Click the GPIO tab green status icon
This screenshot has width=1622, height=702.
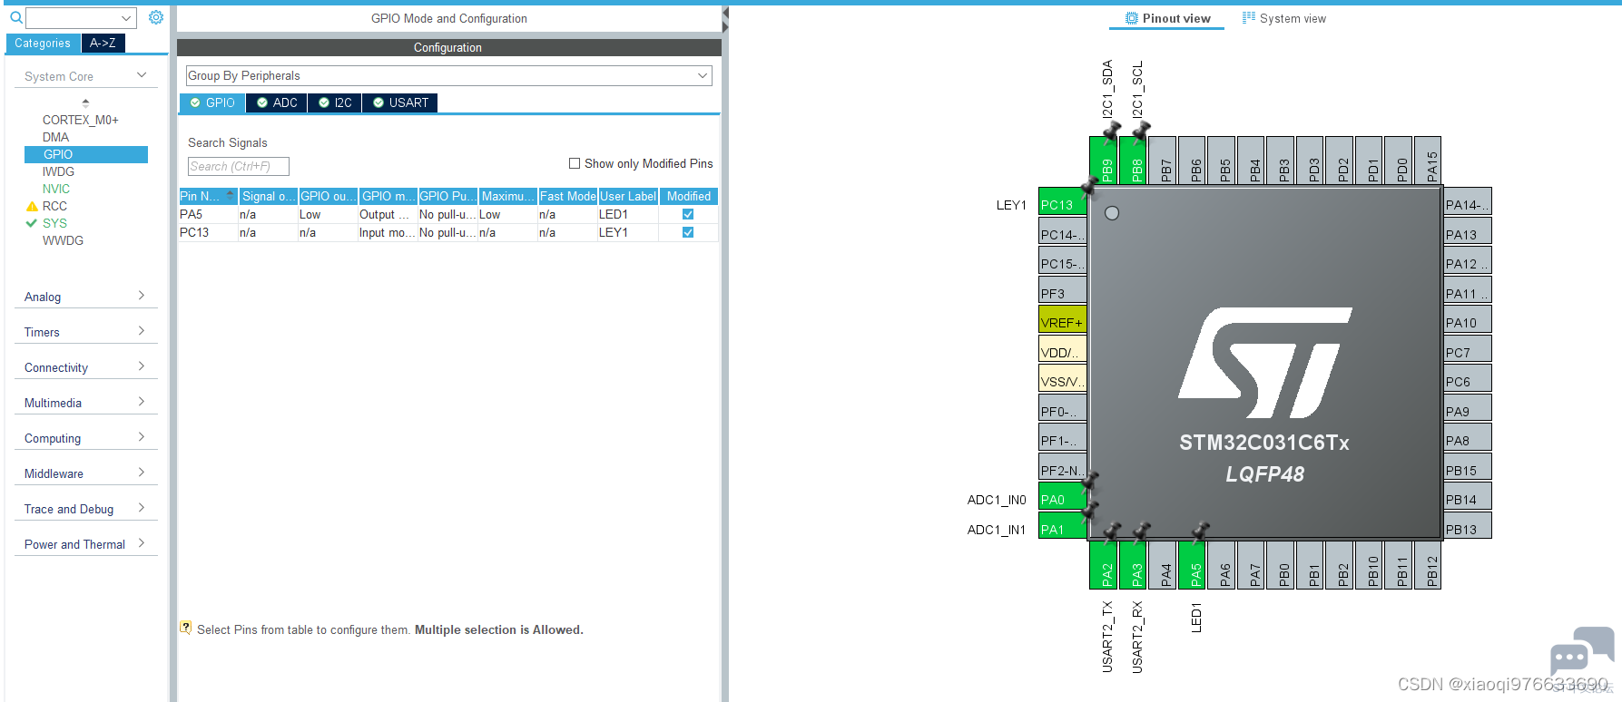tap(195, 102)
